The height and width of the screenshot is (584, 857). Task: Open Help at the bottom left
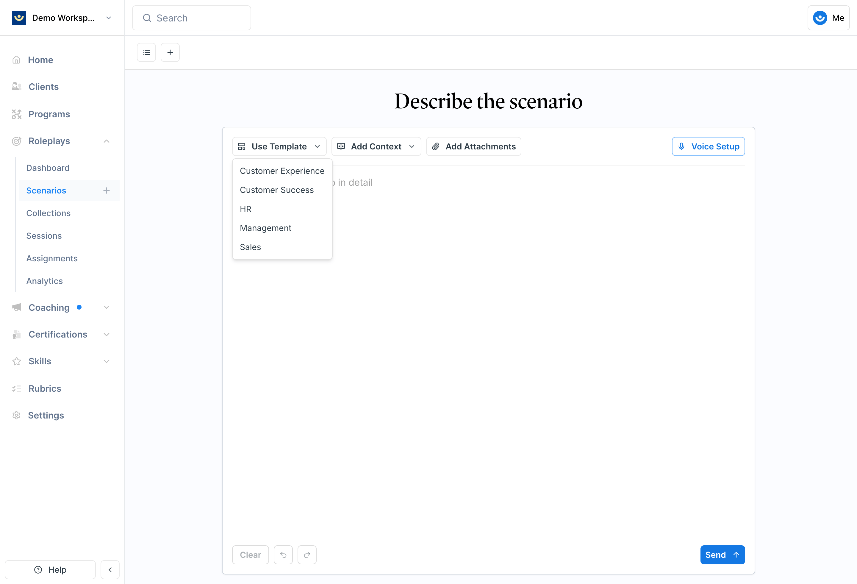[x=50, y=570]
